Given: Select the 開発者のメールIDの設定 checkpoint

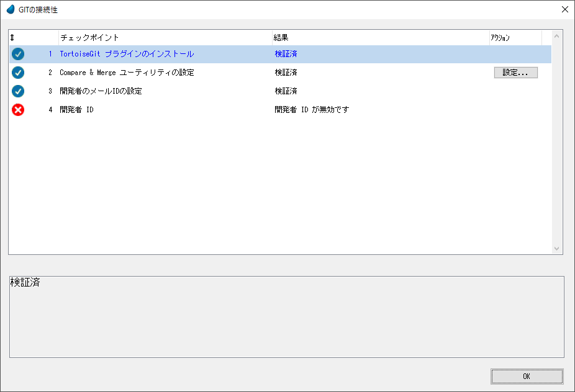Looking at the screenshot, I should pos(101,91).
